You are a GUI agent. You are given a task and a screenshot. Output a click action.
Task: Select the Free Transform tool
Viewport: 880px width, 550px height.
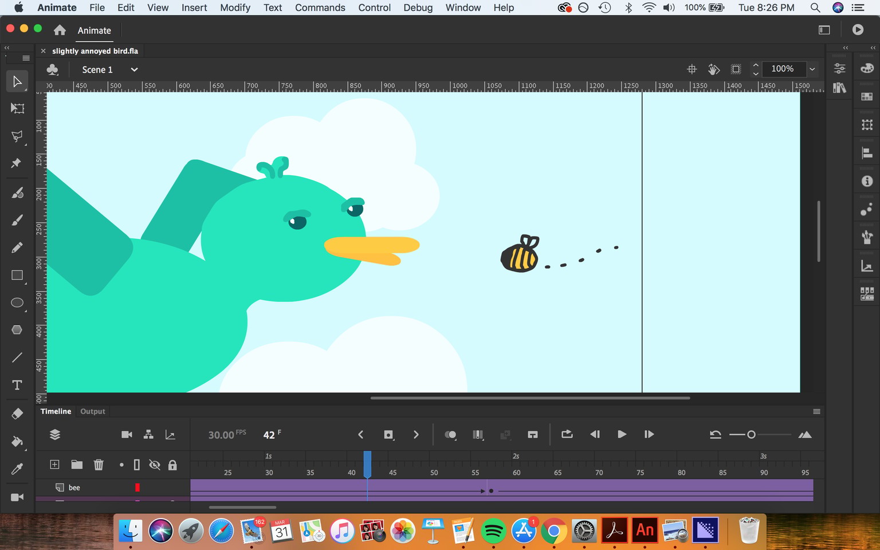(x=17, y=108)
